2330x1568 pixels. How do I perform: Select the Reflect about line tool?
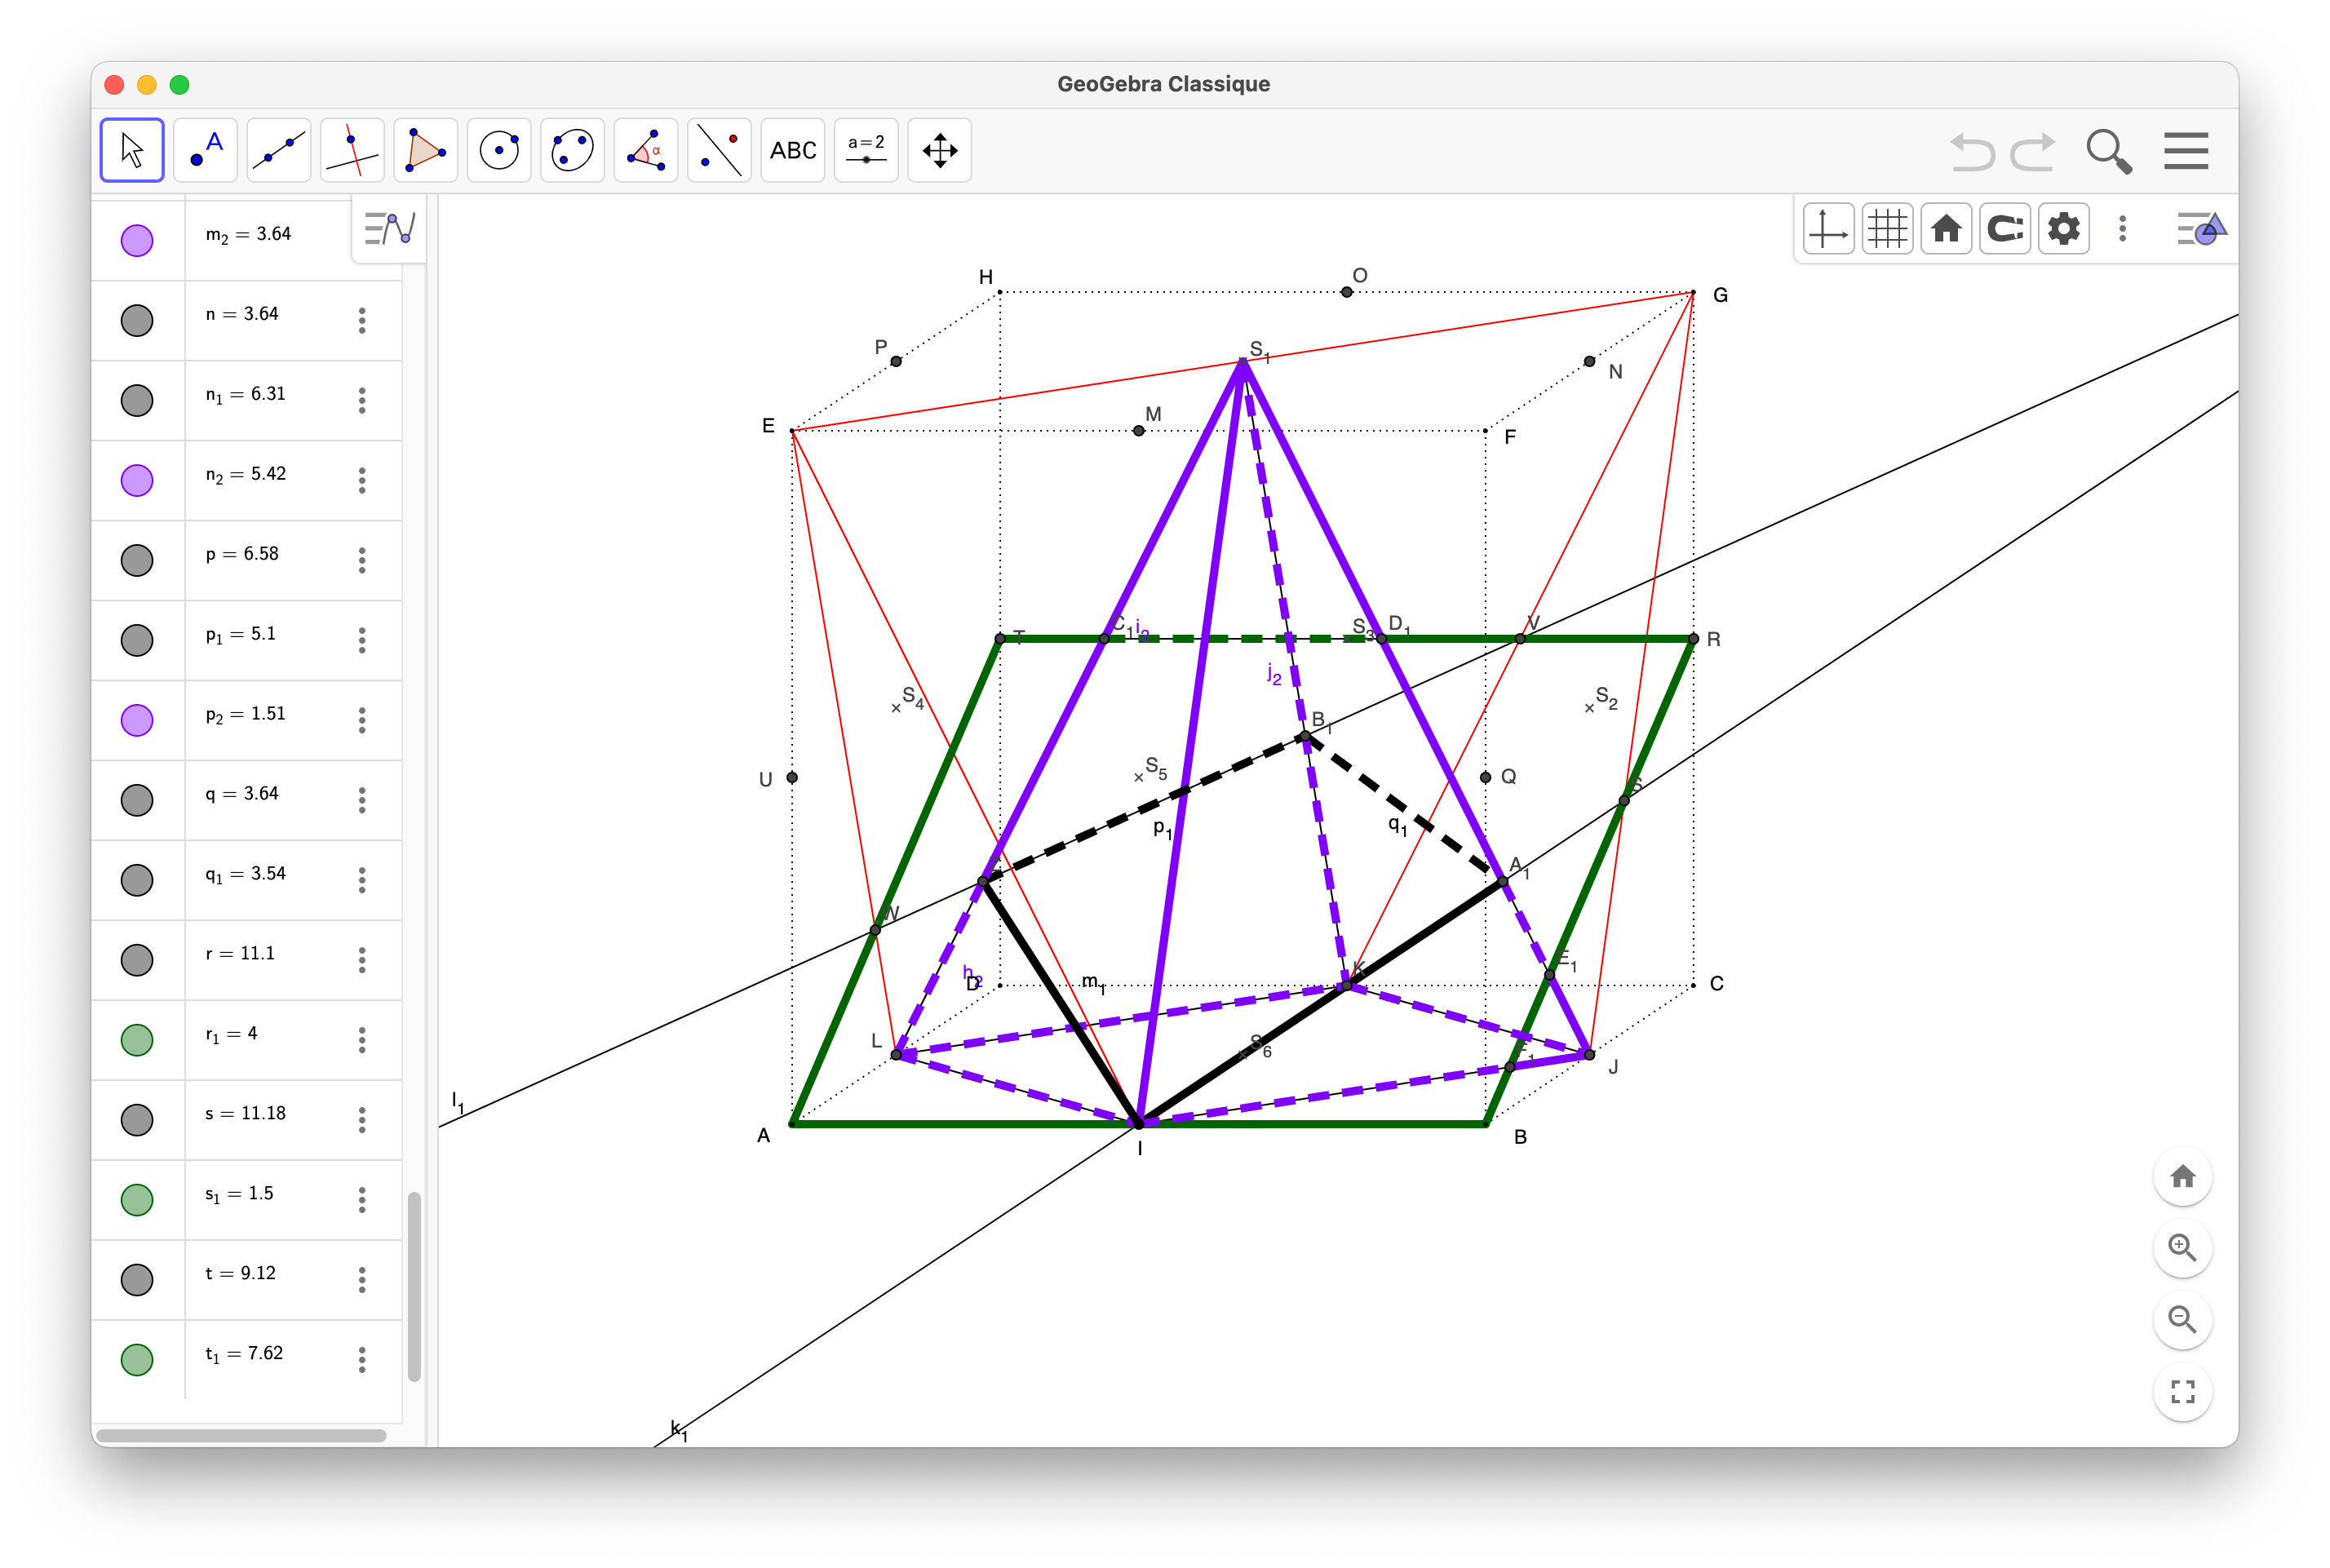click(719, 150)
